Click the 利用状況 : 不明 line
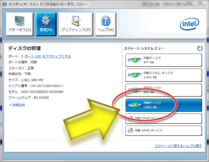The width and height of the screenshot is (209, 162). coord(19,74)
